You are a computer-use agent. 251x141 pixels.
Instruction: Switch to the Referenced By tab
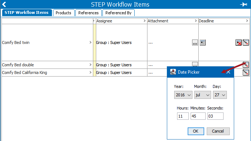coord(118,13)
